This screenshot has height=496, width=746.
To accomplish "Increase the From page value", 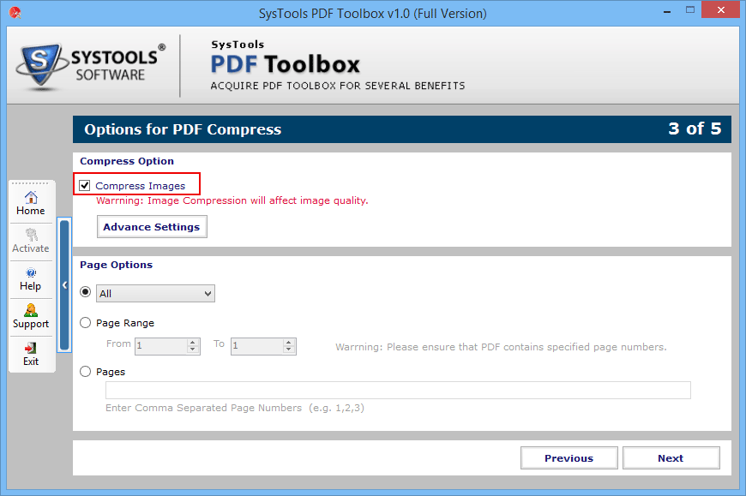I will 193,342.
